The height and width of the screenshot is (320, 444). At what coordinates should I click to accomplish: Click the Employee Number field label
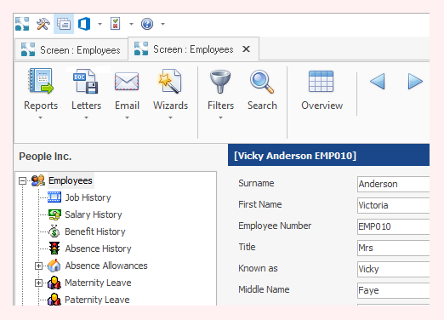coord(275,226)
